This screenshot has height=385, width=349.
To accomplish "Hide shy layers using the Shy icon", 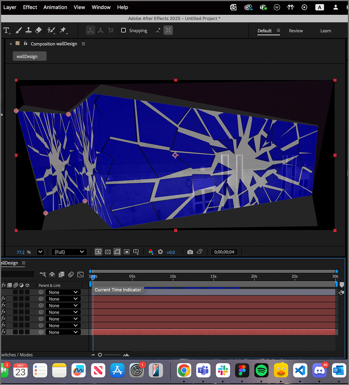I will (x=52, y=274).
